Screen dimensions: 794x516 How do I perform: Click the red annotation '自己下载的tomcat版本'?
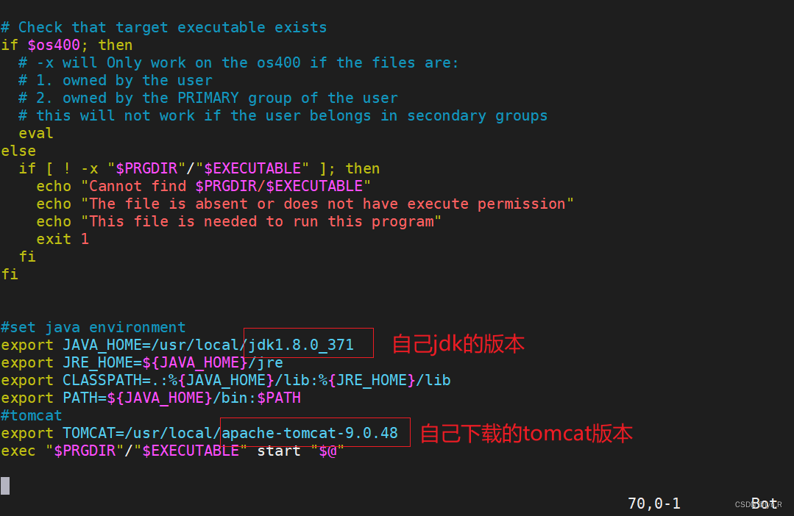point(525,434)
